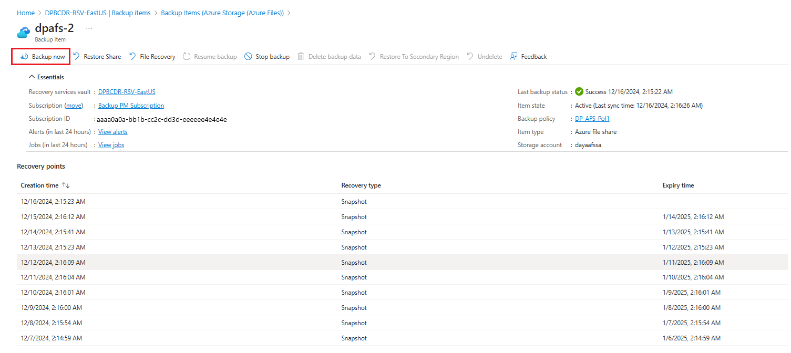Click the move subscription link
This screenshot has height=353, width=791.
click(x=74, y=106)
